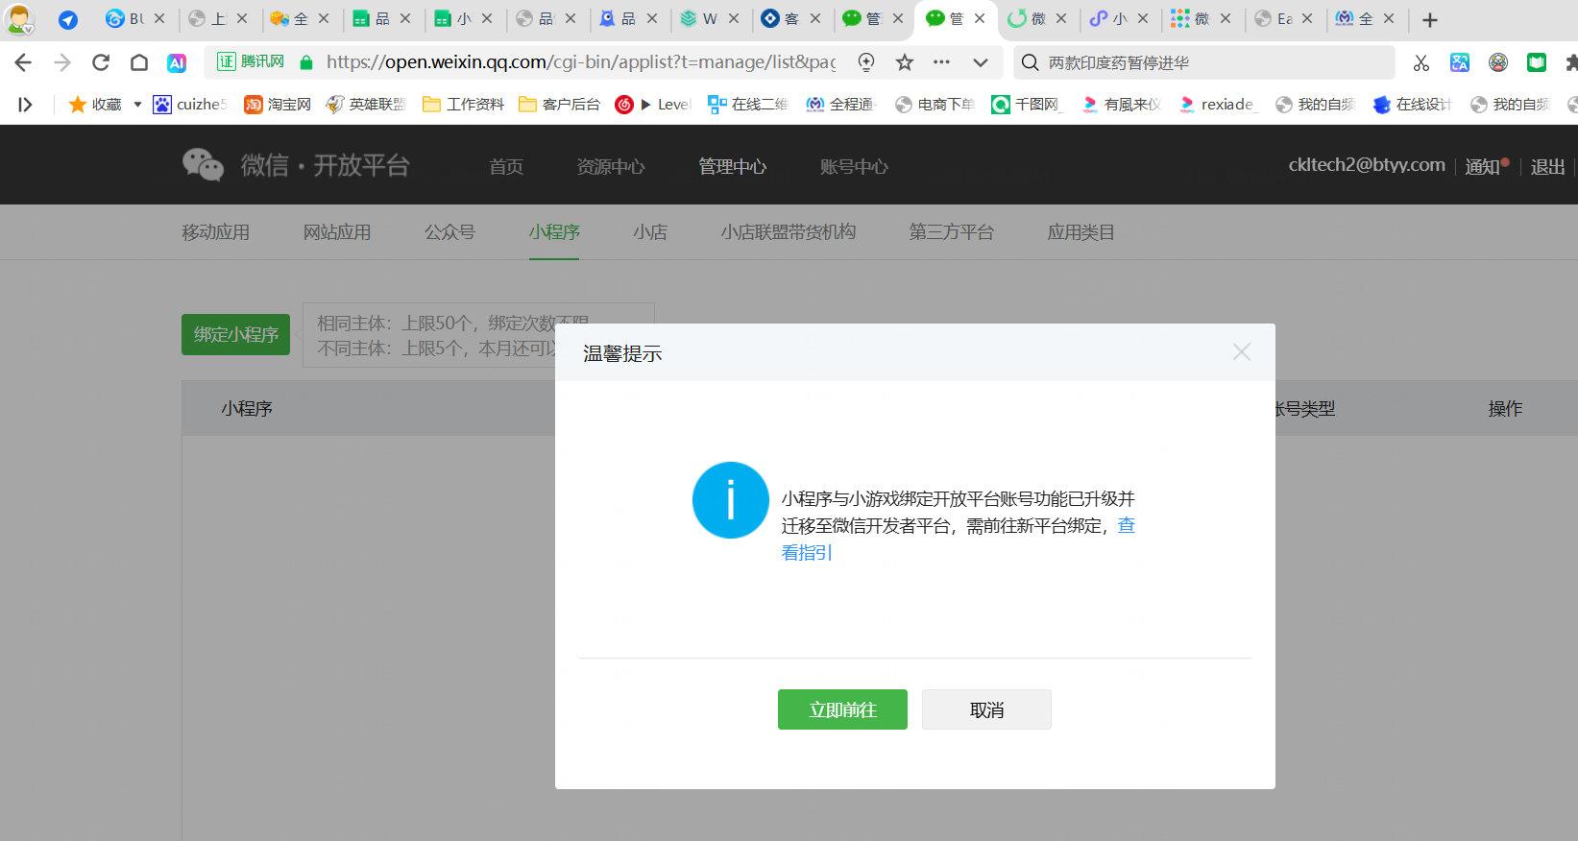Open the 英雄联盟 bookmark

(366, 105)
